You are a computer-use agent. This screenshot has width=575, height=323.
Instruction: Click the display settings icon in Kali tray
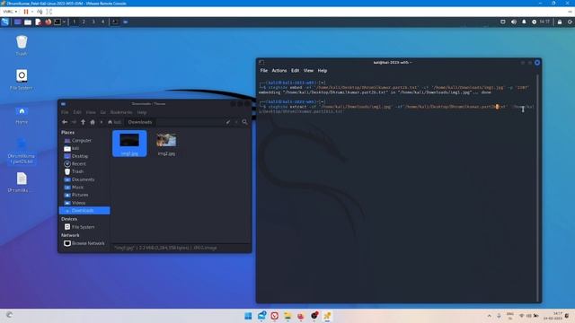pos(503,22)
